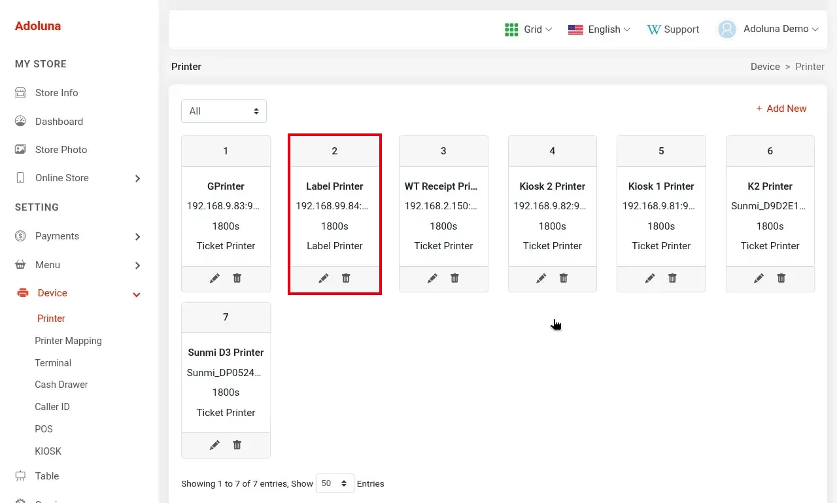Select POS in the Device submenu
The width and height of the screenshot is (837, 503).
click(x=44, y=429)
